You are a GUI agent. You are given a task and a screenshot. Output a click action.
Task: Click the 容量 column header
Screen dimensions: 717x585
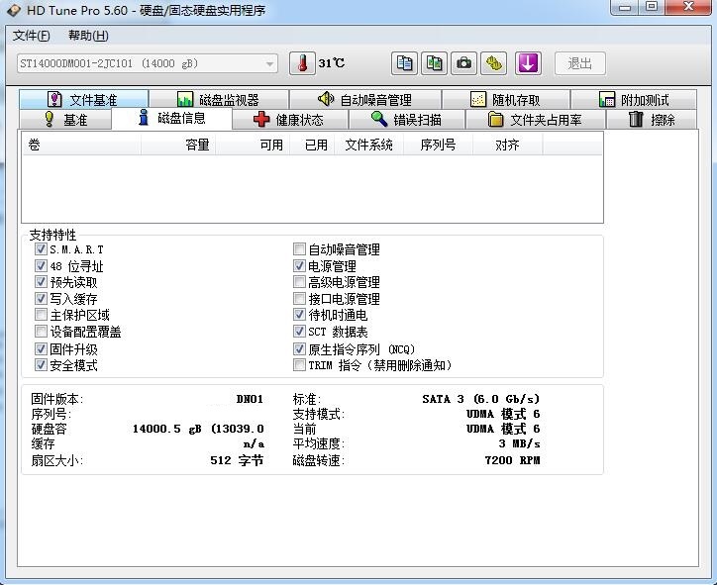coord(197,145)
